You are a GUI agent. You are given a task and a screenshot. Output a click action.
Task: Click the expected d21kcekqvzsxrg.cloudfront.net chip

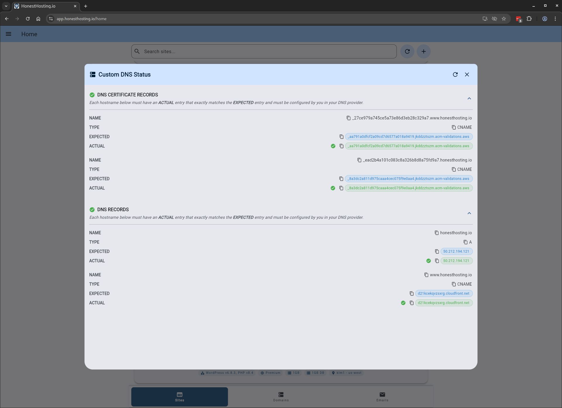443,294
